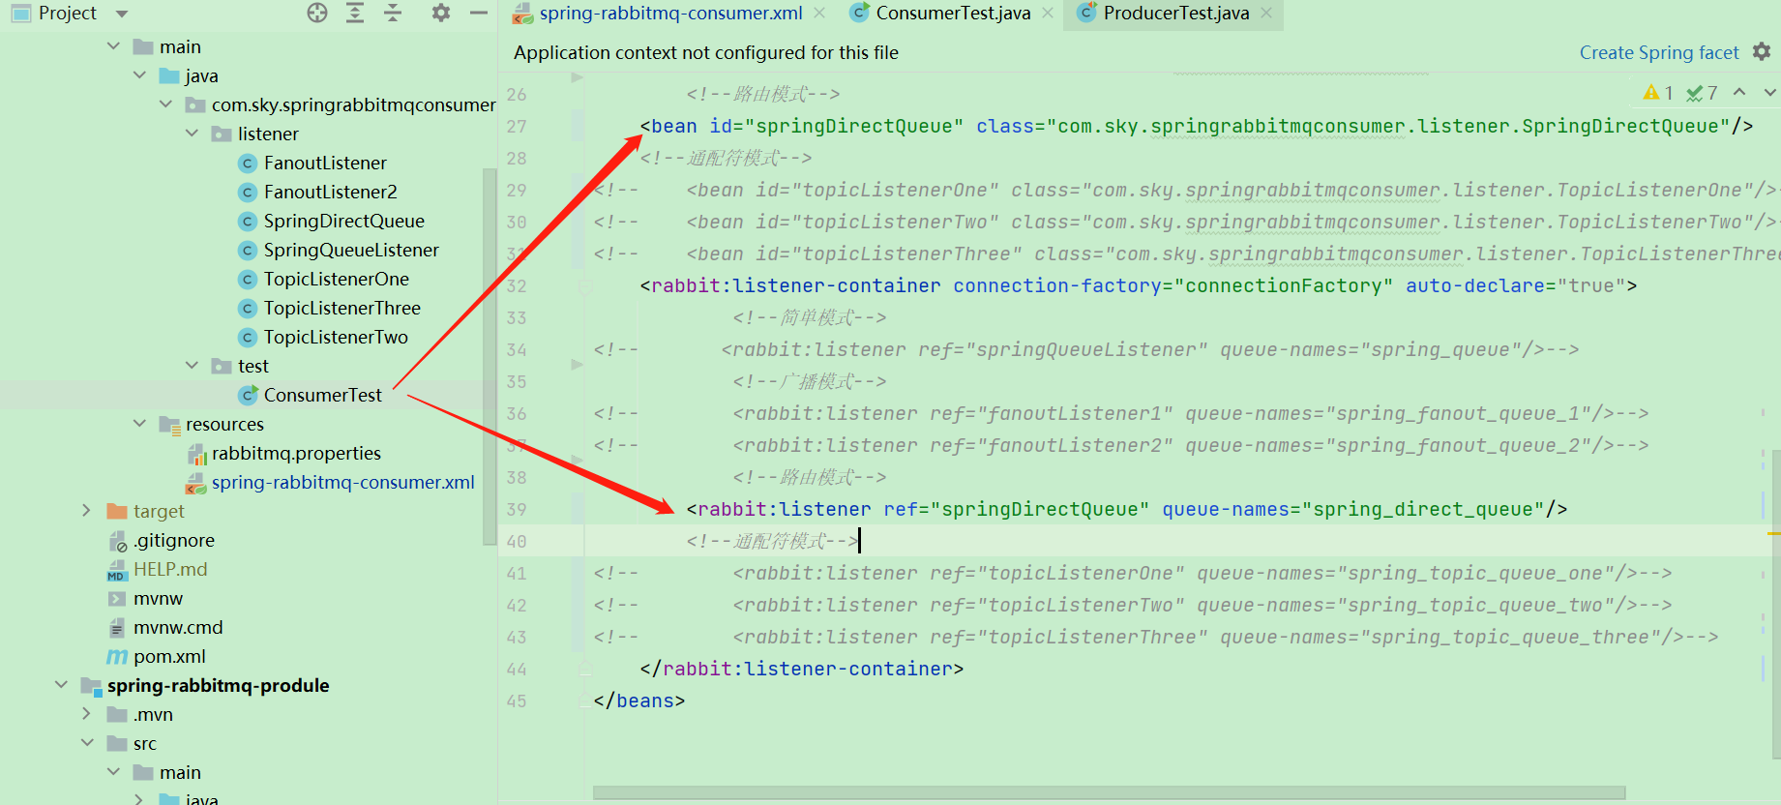
Task: Click the Create Spring facet link
Action: tap(1659, 52)
